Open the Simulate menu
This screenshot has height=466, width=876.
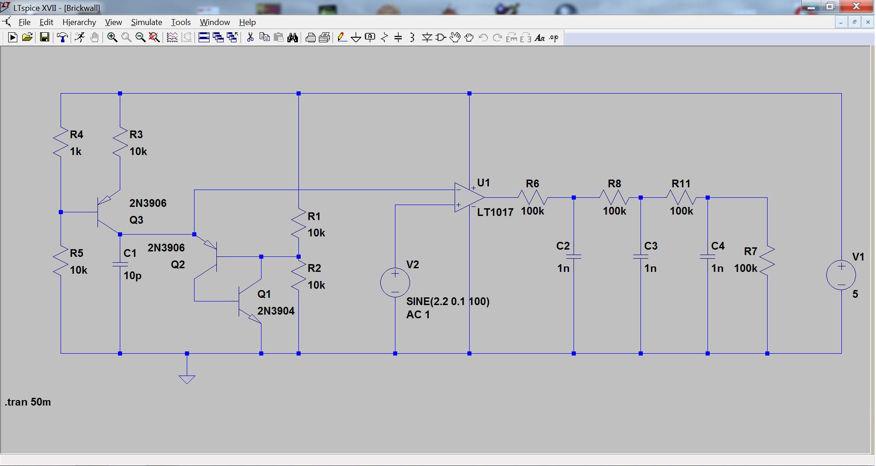click(146, 22)
